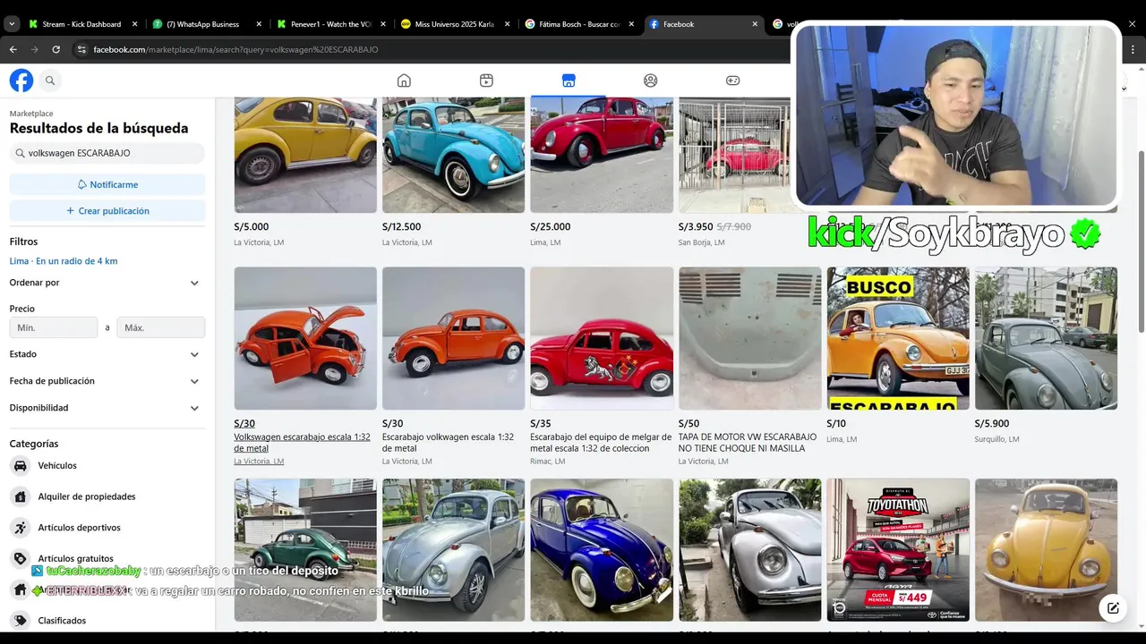1146x644 pixels.
Task: Open light blue Beetle S/12.500 listing
Action: pos(453,154)
